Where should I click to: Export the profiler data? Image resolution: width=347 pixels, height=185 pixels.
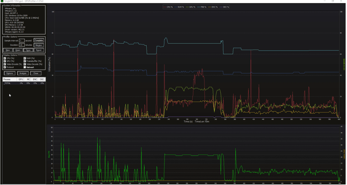coord(39,50)
